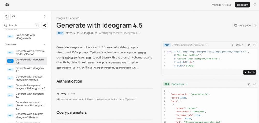Click the generation_id inline code in description

66,68
